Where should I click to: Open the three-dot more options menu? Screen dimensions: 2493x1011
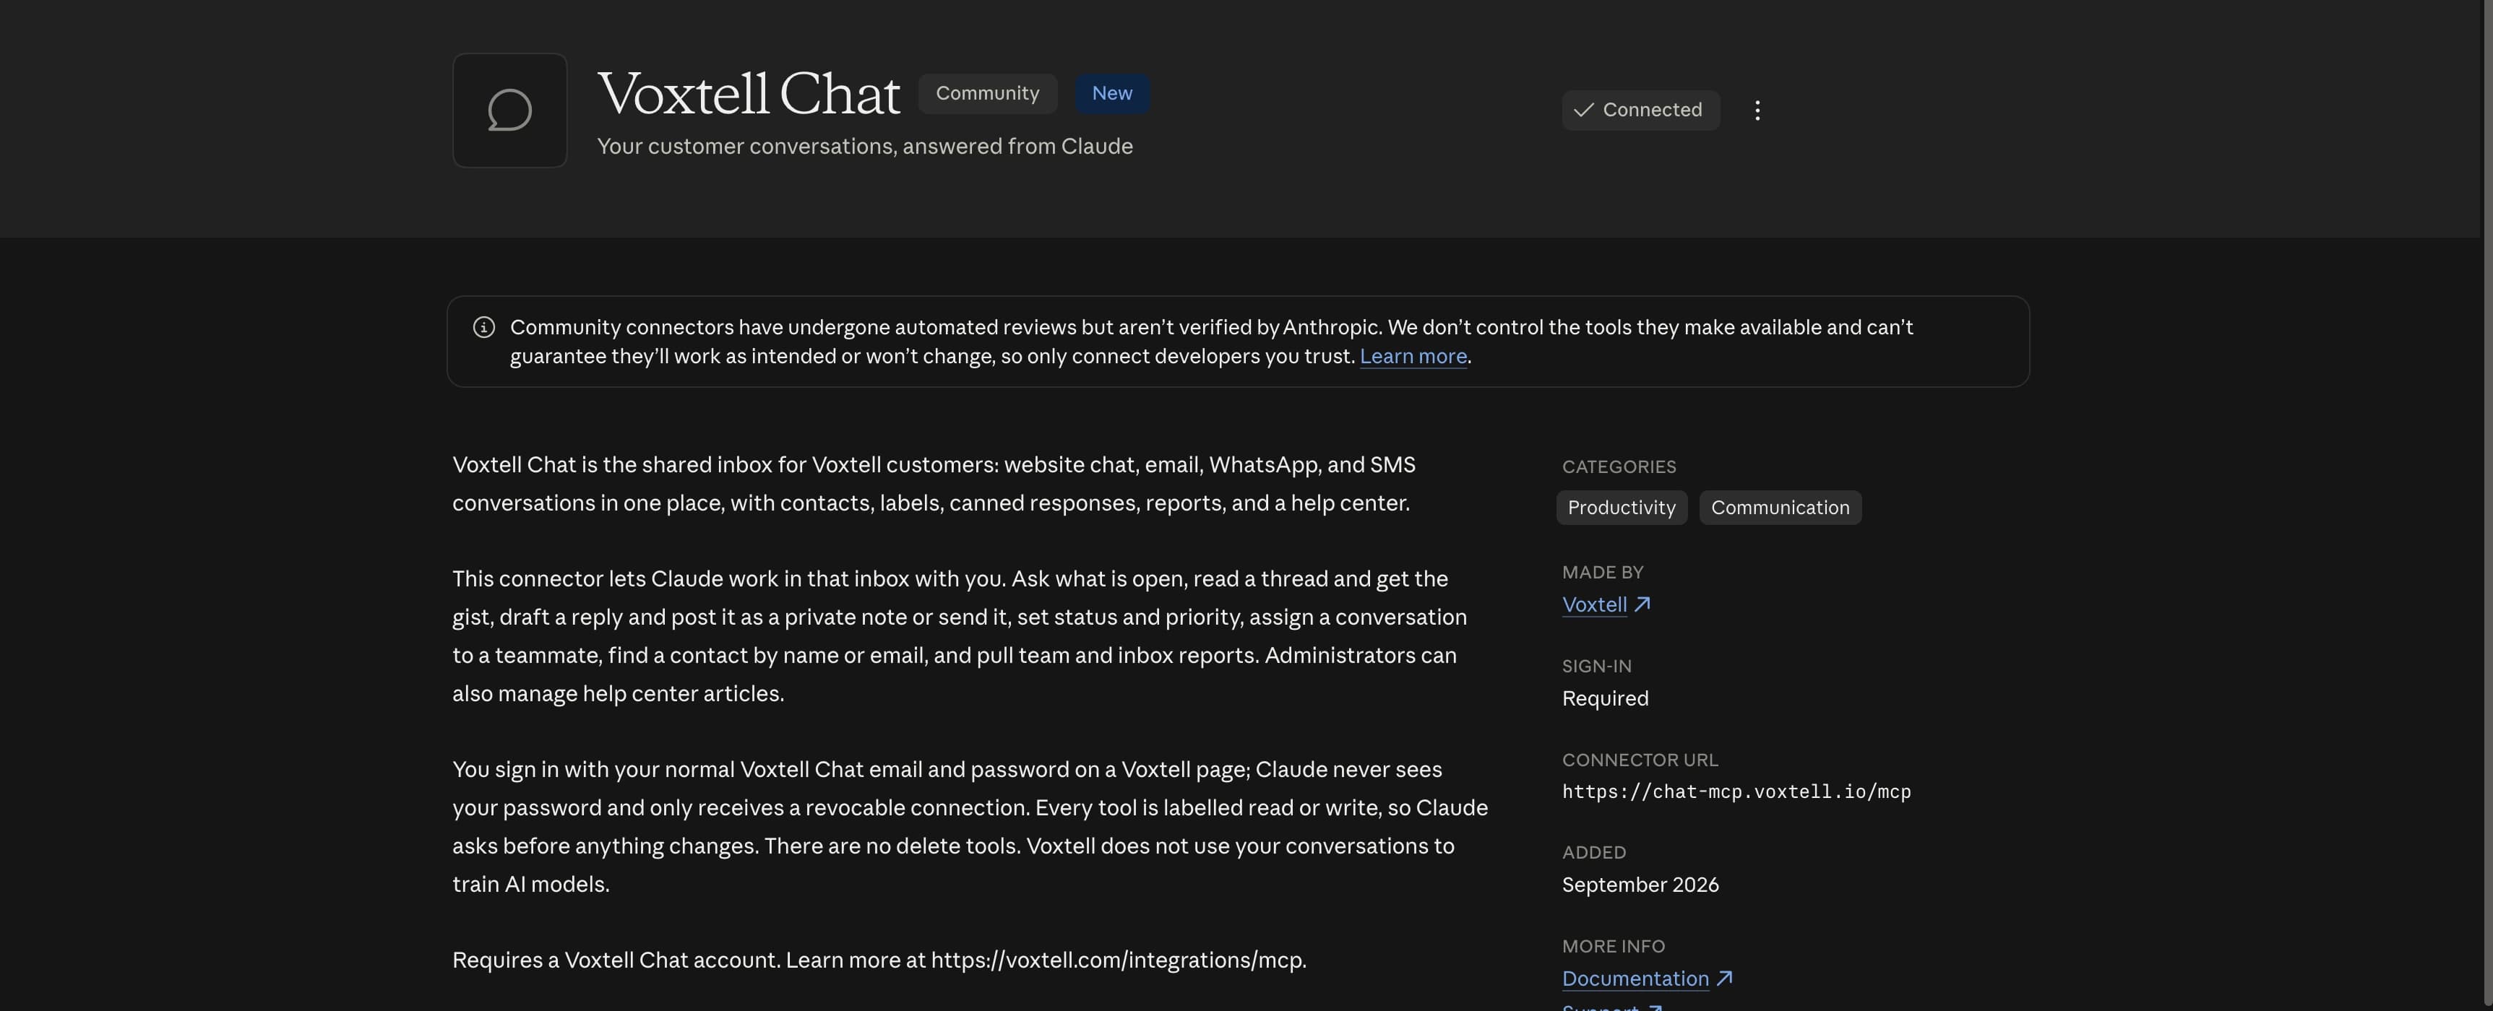point(1757,110)
